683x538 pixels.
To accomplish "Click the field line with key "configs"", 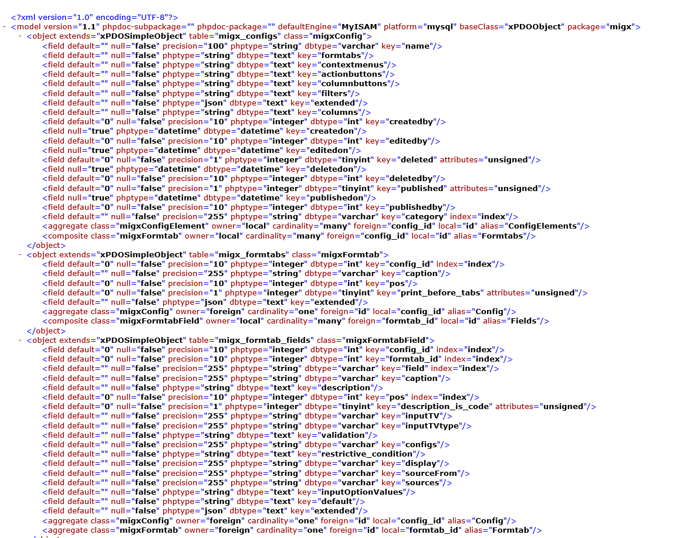I will coord(246,444).
